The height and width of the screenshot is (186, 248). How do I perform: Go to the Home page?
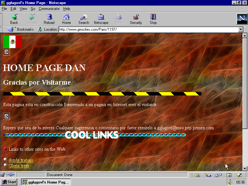point(66,19)
